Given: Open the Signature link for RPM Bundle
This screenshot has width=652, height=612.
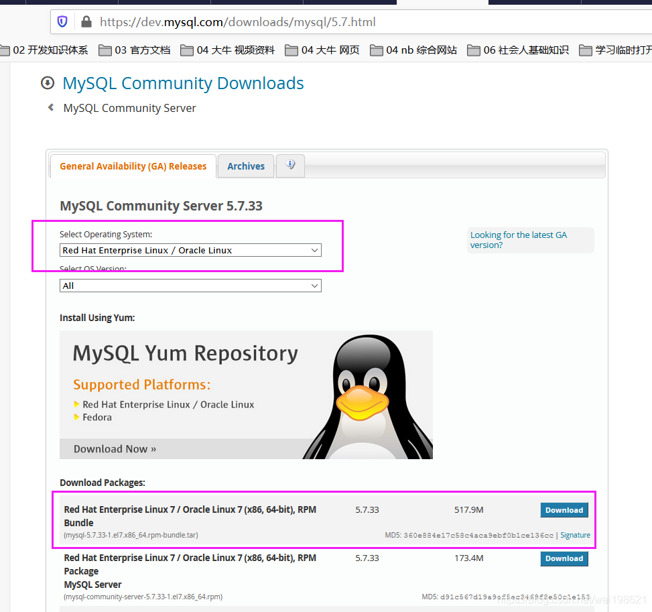Looking at the screenshot, I should click(575, 535).
